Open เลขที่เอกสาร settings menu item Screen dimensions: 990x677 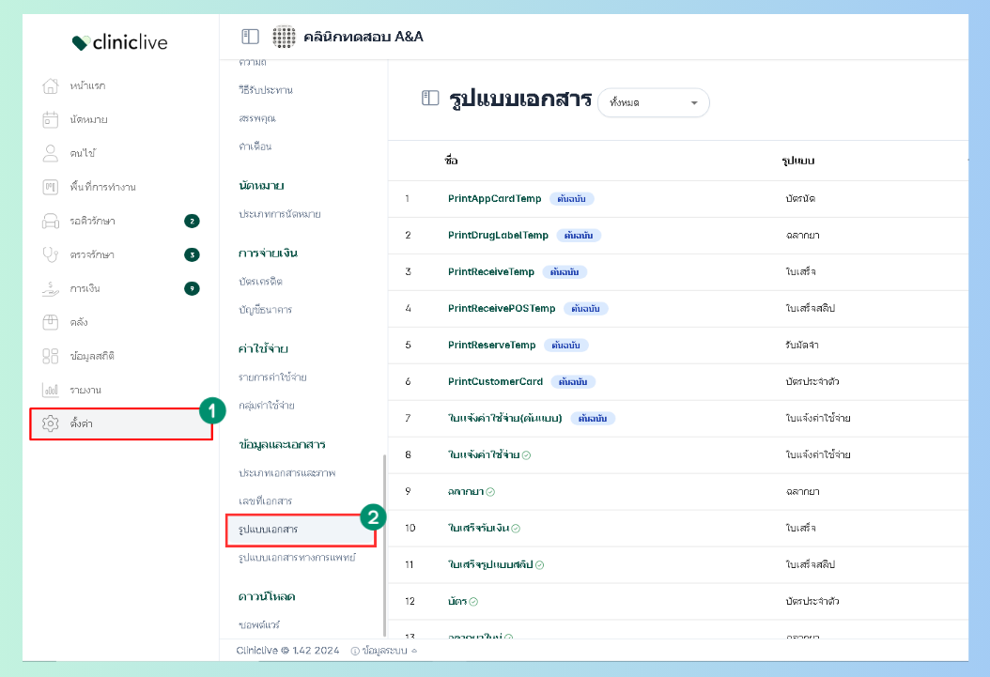[266, 501]
